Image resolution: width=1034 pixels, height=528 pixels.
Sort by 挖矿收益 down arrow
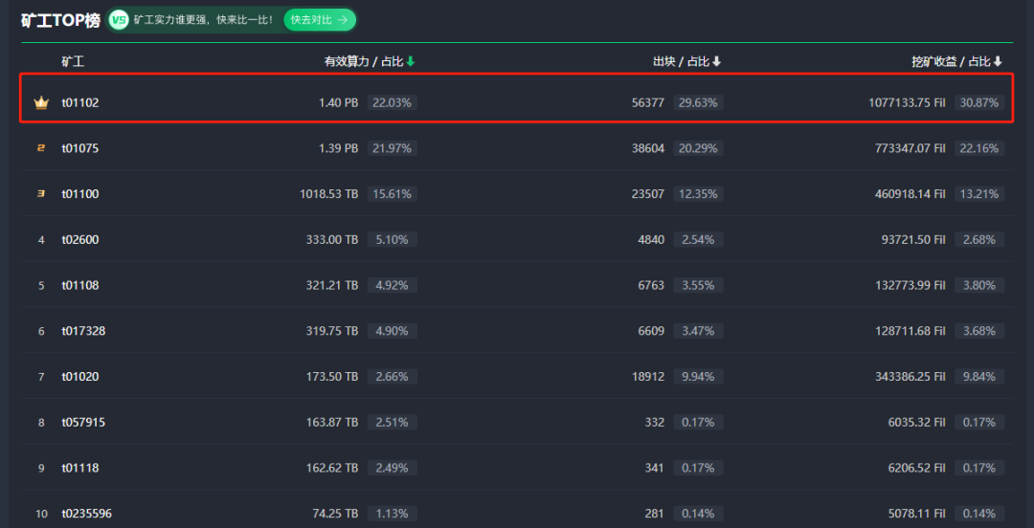coord(998,61)
